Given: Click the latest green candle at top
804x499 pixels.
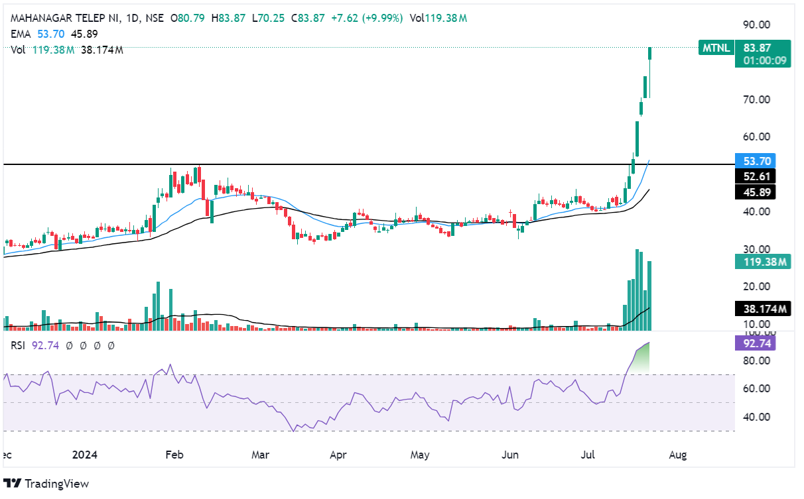Looking at the screenshot, I should [650, 53].
